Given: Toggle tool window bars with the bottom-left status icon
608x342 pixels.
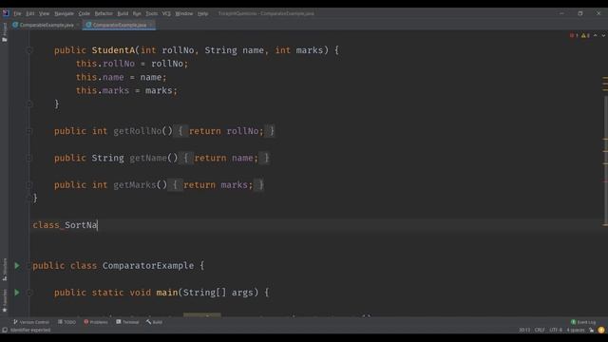Looking at the screenshot, I should (5, 330).
